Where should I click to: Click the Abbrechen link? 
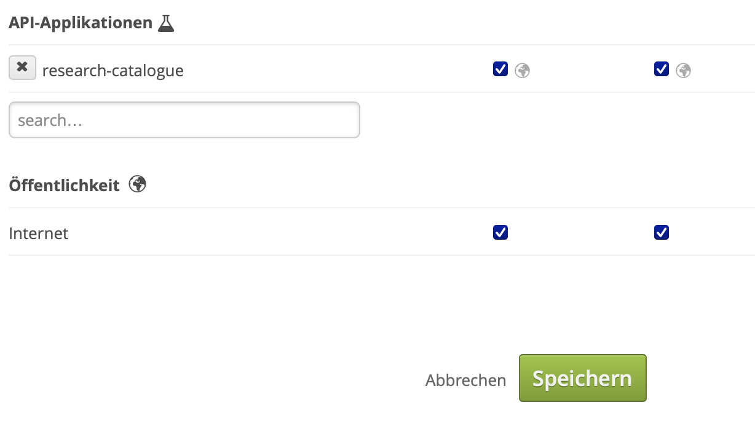click(x=465, y=380)
